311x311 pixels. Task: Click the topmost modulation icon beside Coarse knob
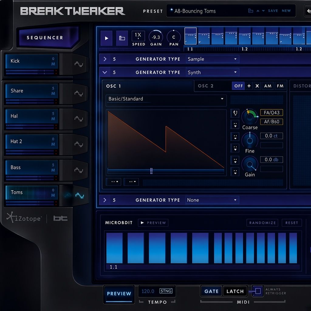(x=235, y=113)
